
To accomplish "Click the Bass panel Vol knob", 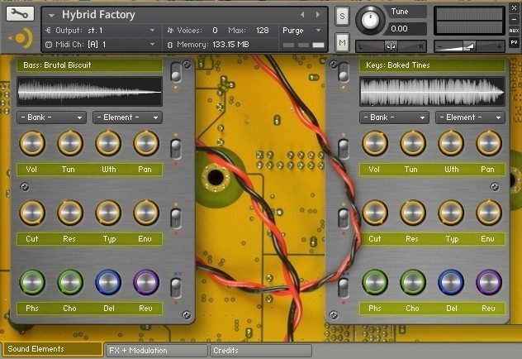I will coord(32,143).
